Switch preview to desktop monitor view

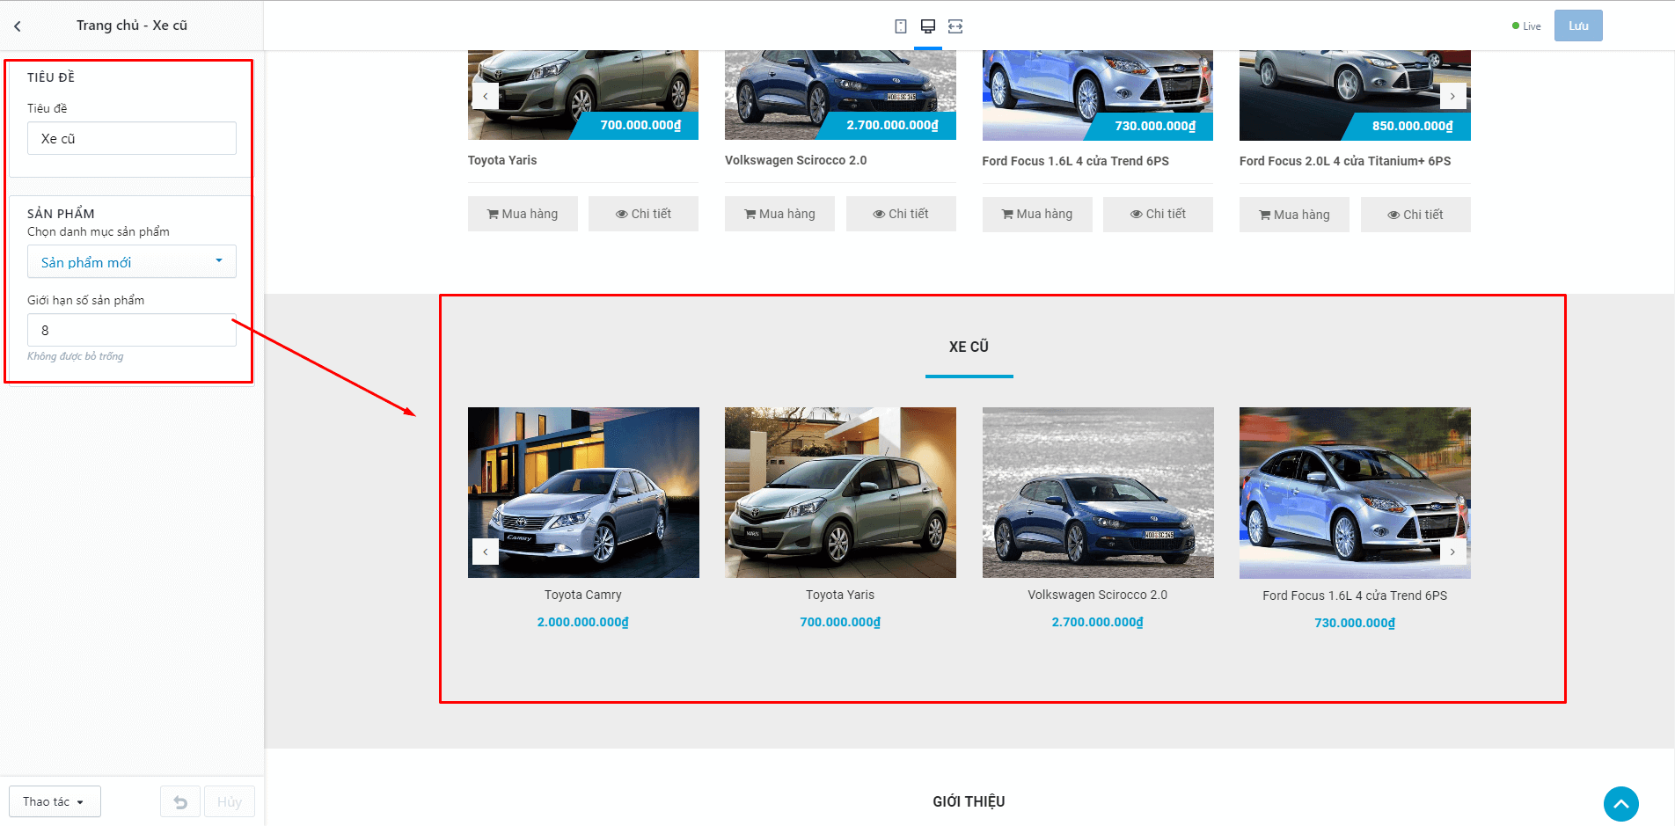928,26
